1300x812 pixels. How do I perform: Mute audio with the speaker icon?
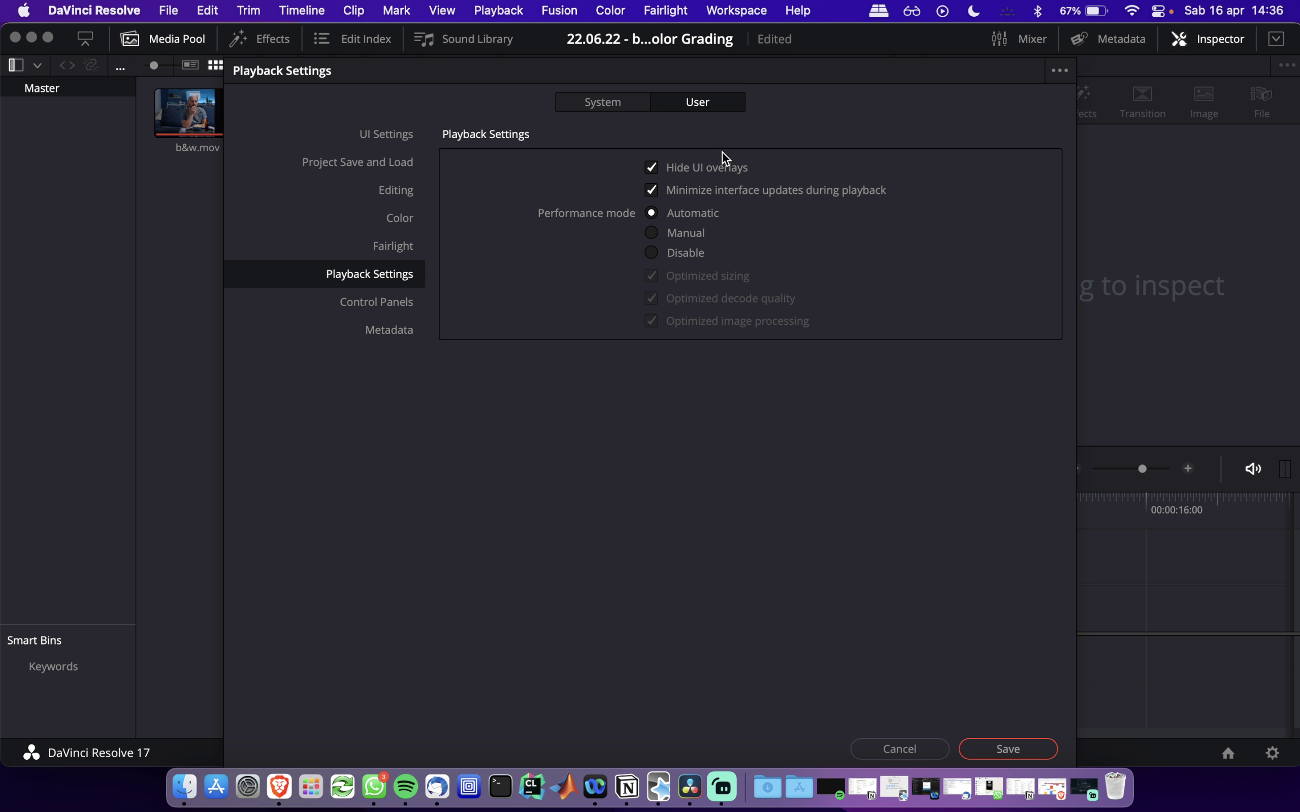pyautogui.click(x=1253, y=469)
